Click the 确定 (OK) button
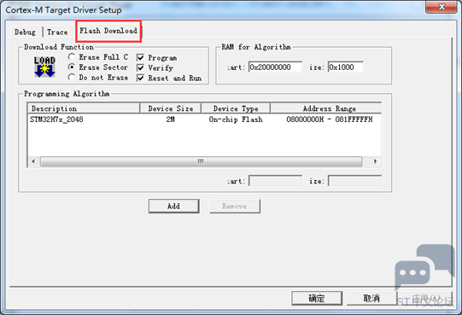Viewport: 462px width, 315px height. 317,298
